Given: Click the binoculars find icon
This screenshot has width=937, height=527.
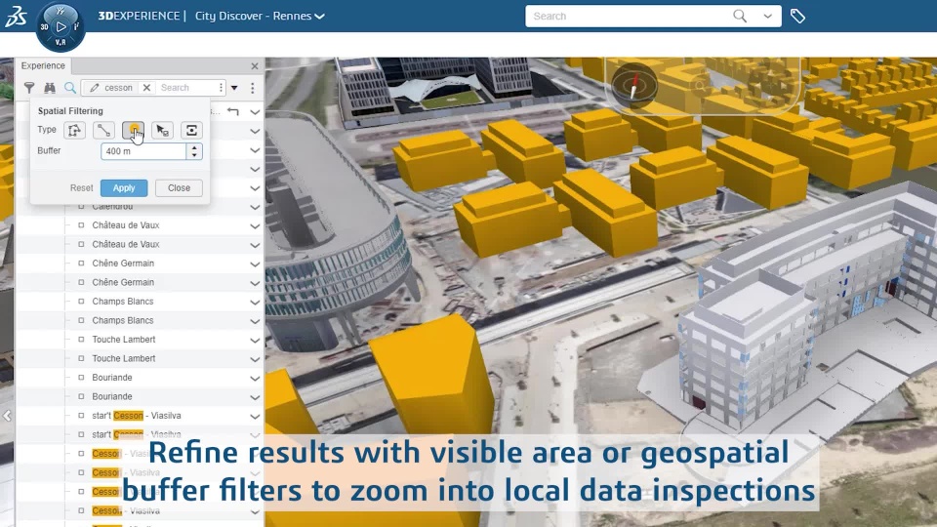Looking at the screenshot, I should (50, 88).
